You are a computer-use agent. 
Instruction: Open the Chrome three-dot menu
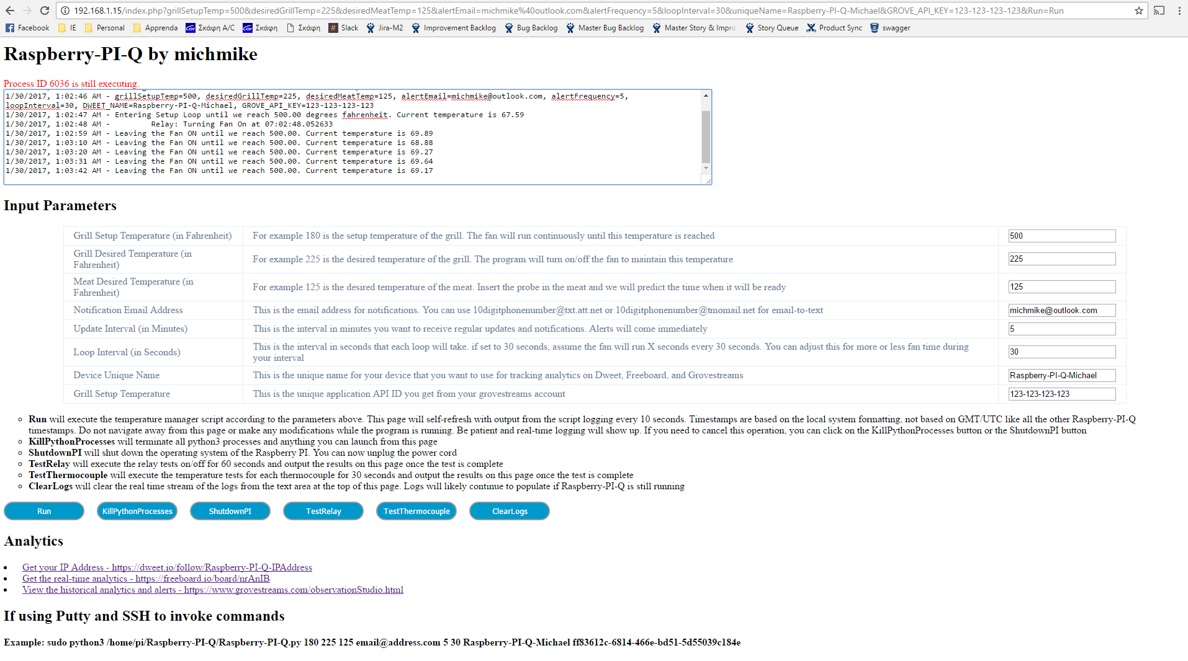[1179, 11]
